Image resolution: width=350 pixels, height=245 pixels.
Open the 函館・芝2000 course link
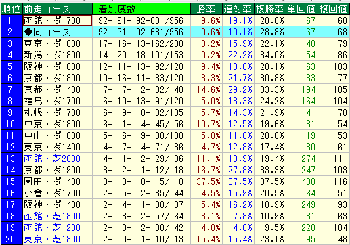(52, 158)
